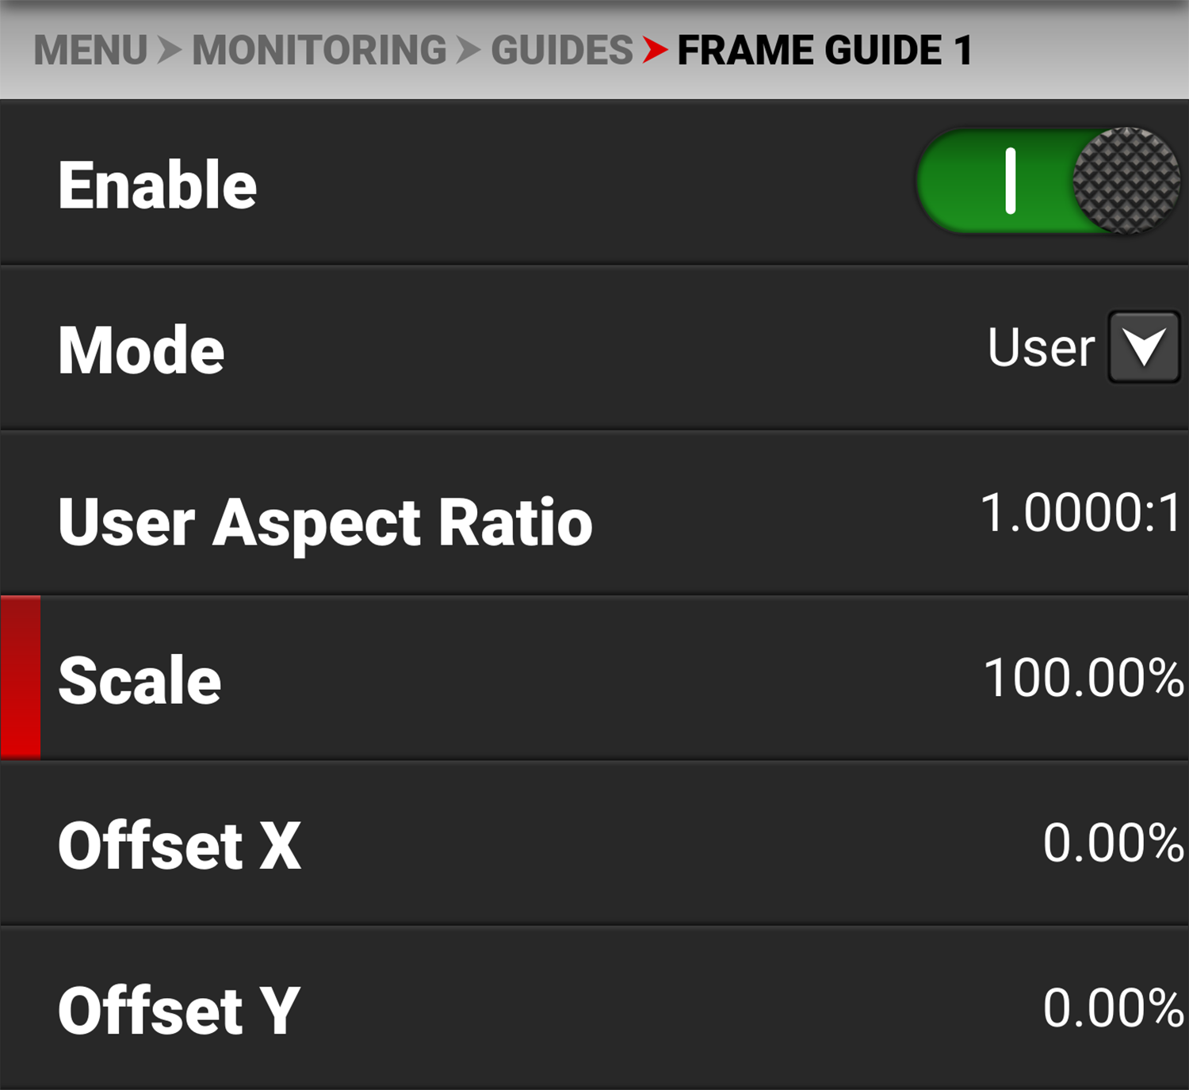Click the red highlight bar beside Scale
This screenshot has width=1189, height=1090.
pos(21,678)
